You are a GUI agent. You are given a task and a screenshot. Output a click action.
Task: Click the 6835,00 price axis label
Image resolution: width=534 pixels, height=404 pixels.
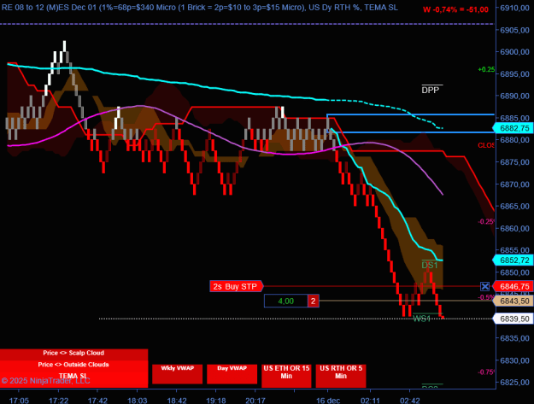514,338
